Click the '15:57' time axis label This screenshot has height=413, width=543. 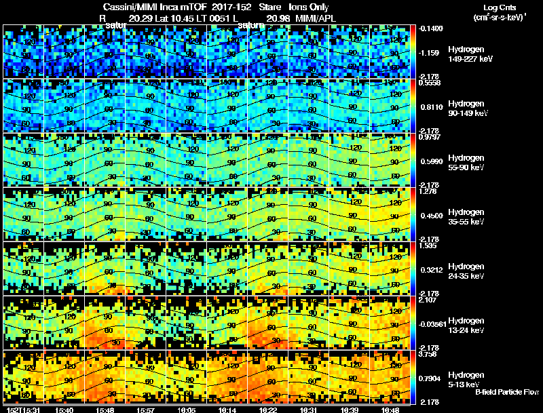pos(146,410)
